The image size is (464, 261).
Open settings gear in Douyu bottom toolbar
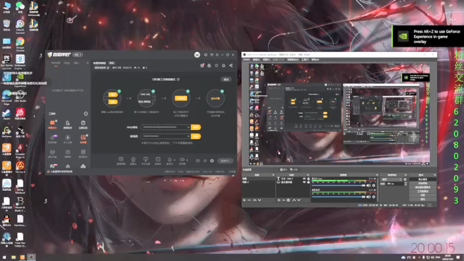pos(212,161)
